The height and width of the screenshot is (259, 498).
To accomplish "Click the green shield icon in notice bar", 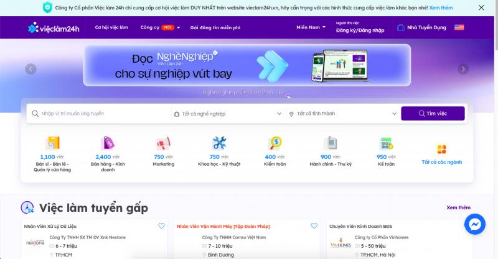I will 47,7.
